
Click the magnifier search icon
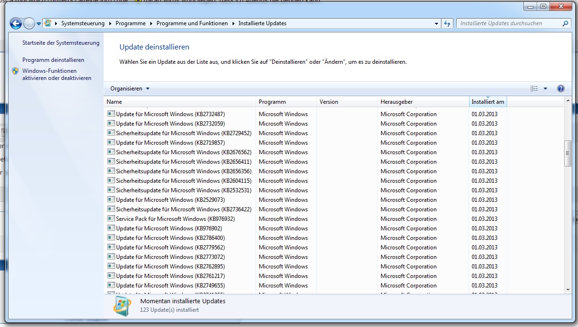point(565,23)
